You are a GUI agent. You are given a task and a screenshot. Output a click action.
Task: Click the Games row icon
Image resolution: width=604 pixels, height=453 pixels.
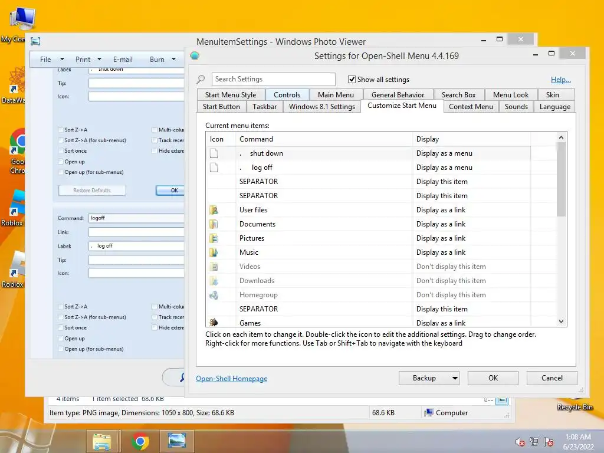pos(214,323)
